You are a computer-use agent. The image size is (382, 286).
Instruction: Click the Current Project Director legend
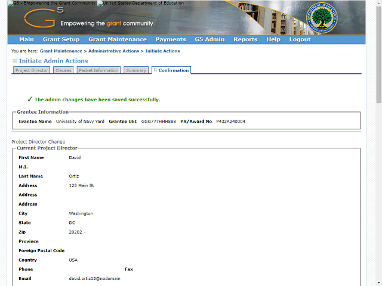coord(47,148)
